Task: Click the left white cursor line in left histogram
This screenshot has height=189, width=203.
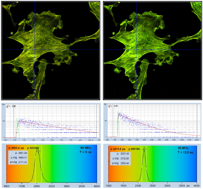Action: [x=35, y=167]
